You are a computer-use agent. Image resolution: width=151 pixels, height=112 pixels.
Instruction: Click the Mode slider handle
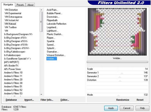pyautogui.click(x=118, y=96)
